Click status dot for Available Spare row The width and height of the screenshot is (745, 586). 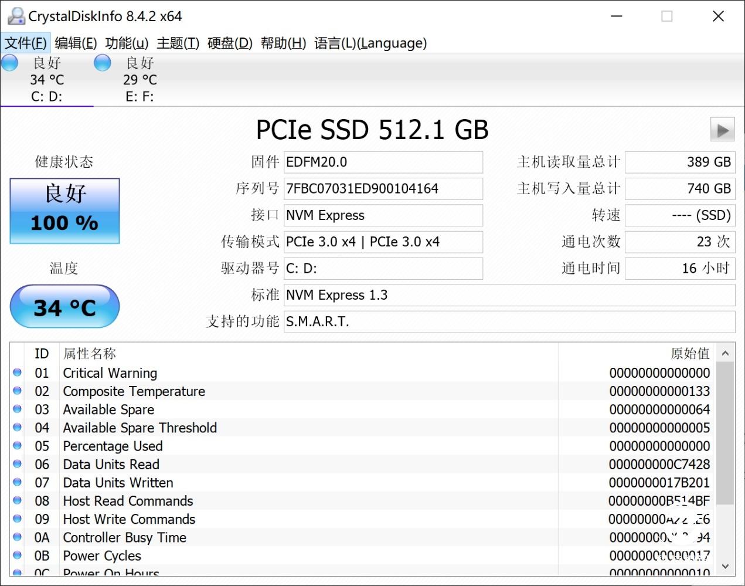[17, 409]
